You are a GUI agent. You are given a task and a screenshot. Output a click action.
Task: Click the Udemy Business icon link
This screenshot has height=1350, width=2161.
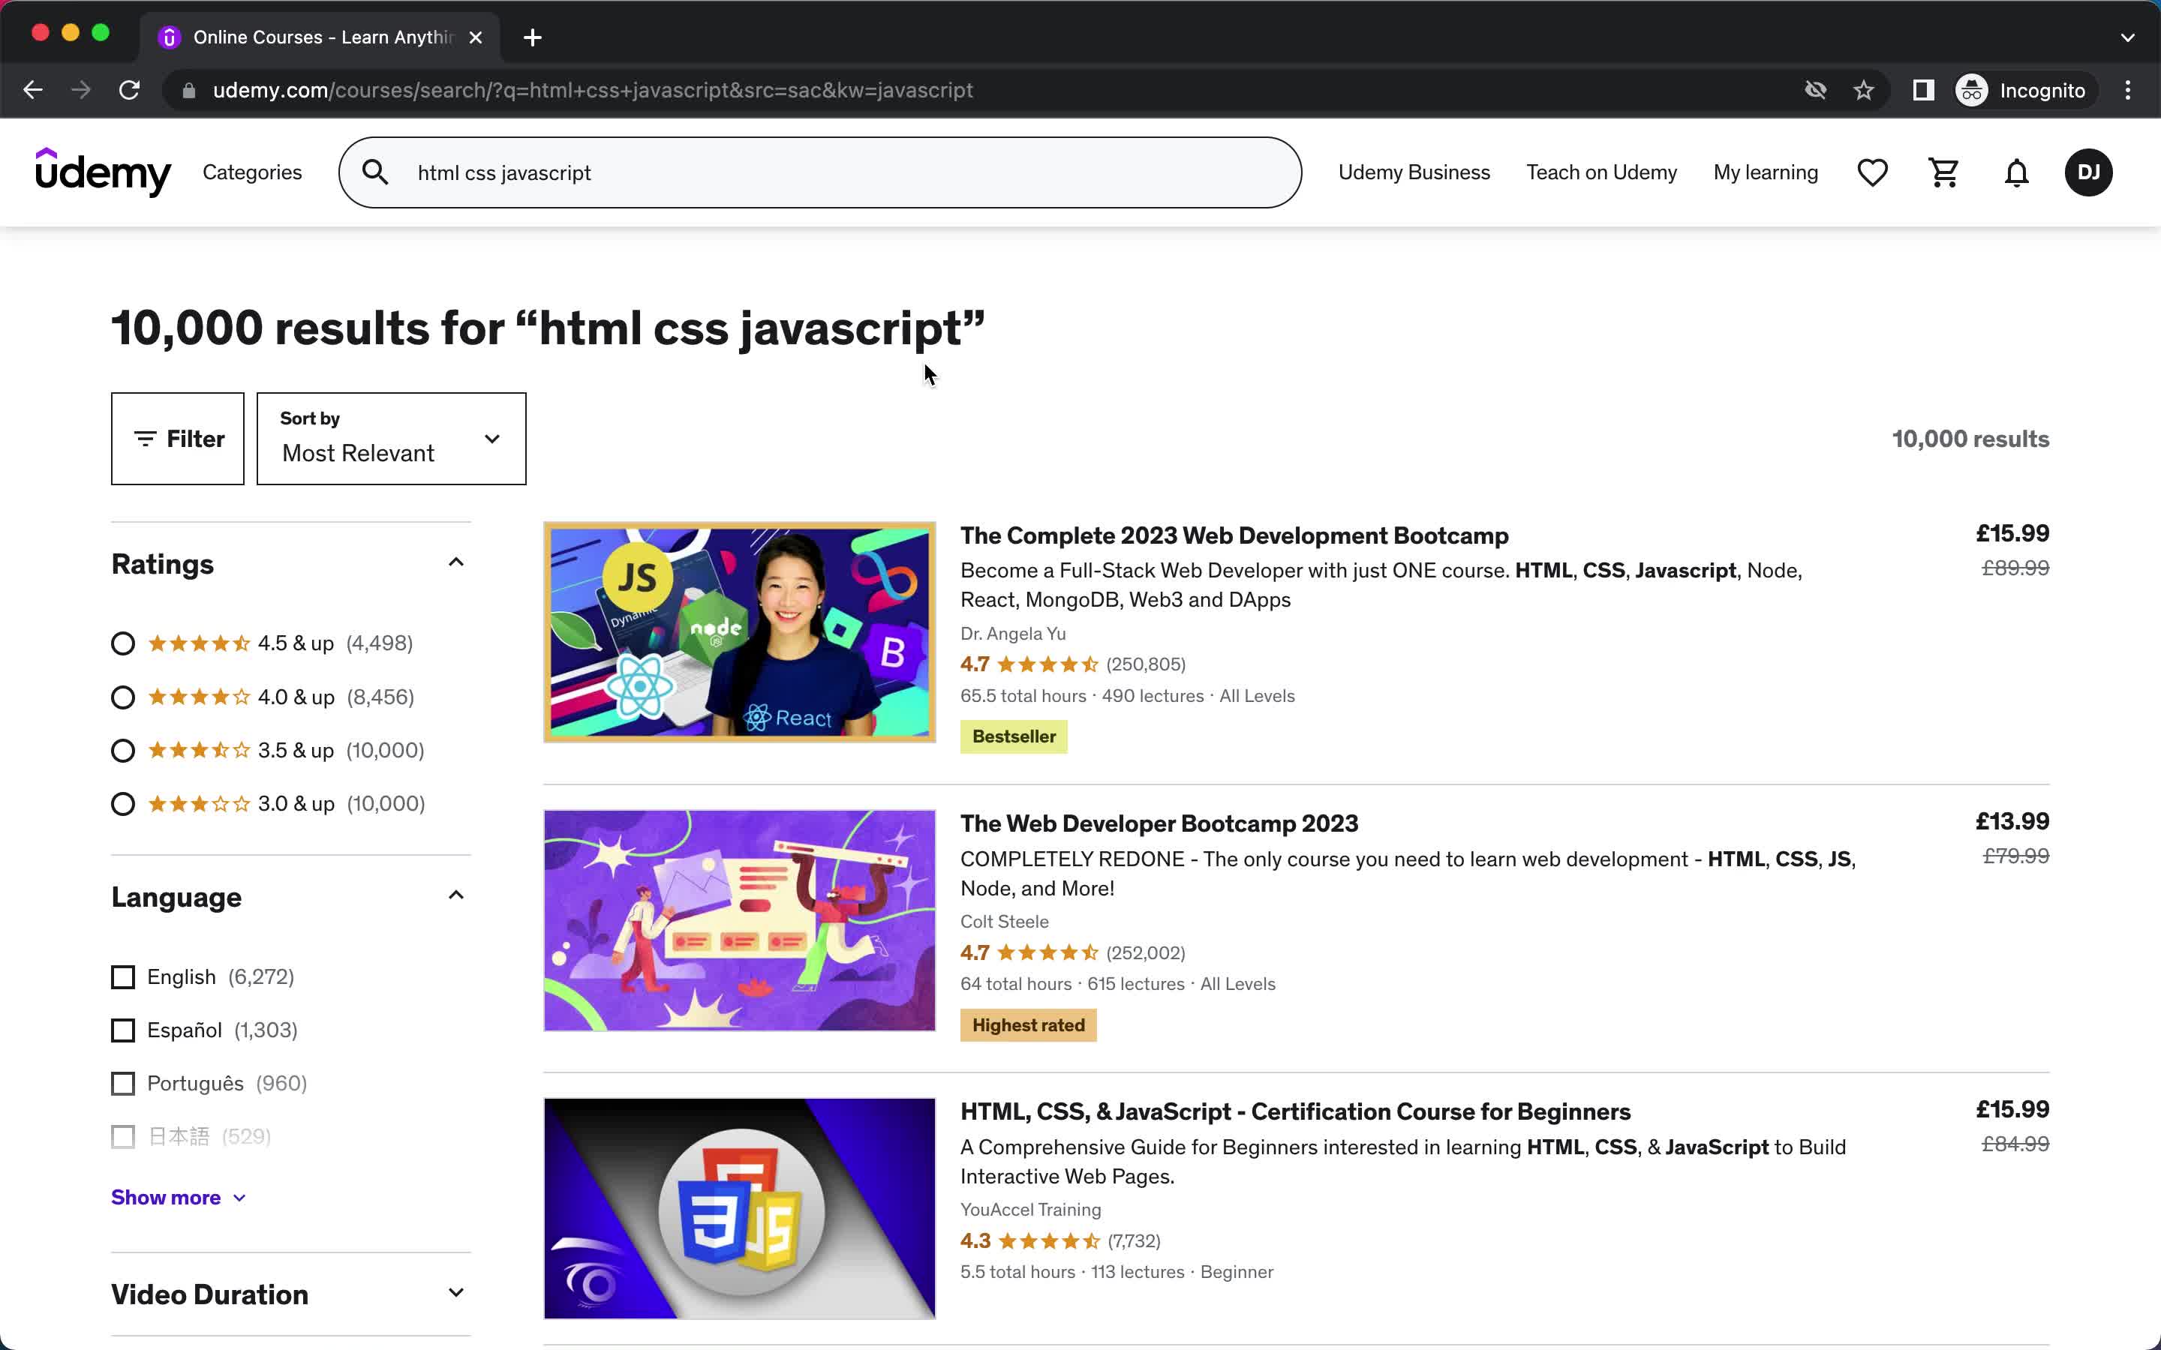(1413, 171)
